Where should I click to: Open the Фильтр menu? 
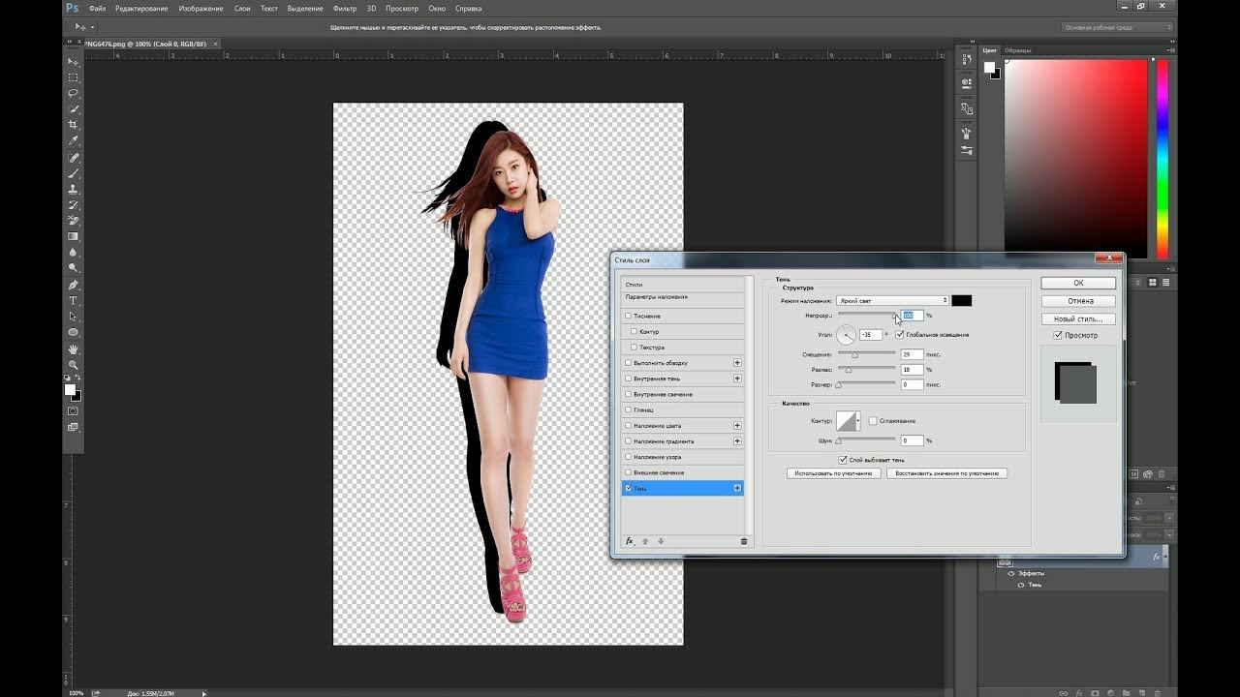pyautogui.click(x=345, y=8)
